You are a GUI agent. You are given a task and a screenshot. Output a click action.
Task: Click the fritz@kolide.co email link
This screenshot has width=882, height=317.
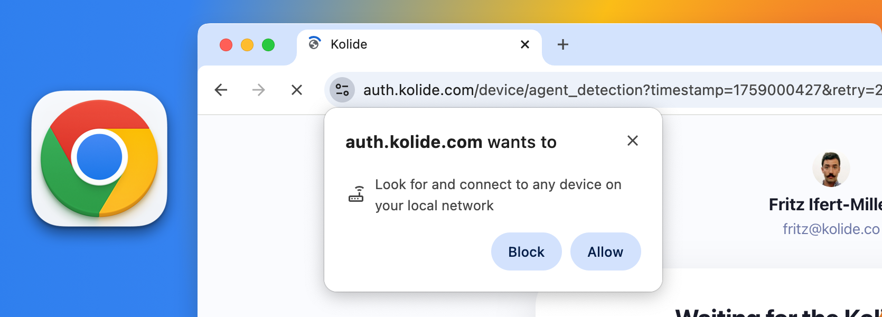point(831,229)
